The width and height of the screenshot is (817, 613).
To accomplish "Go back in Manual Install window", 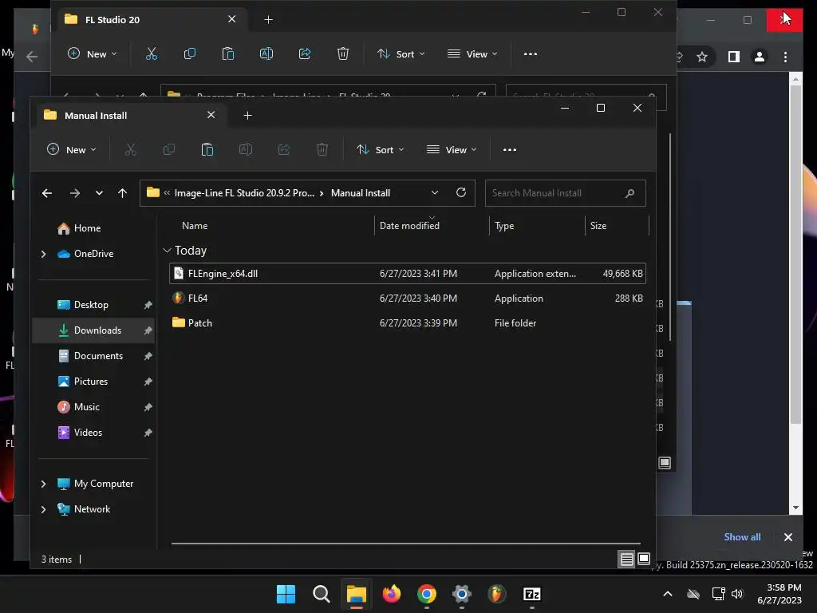I will pos(47,193).
